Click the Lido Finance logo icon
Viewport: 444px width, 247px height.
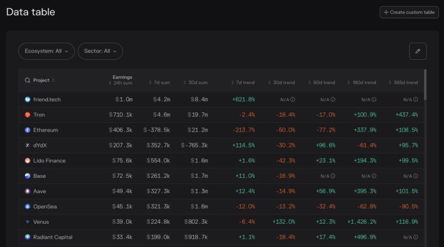tap(27, 161)
